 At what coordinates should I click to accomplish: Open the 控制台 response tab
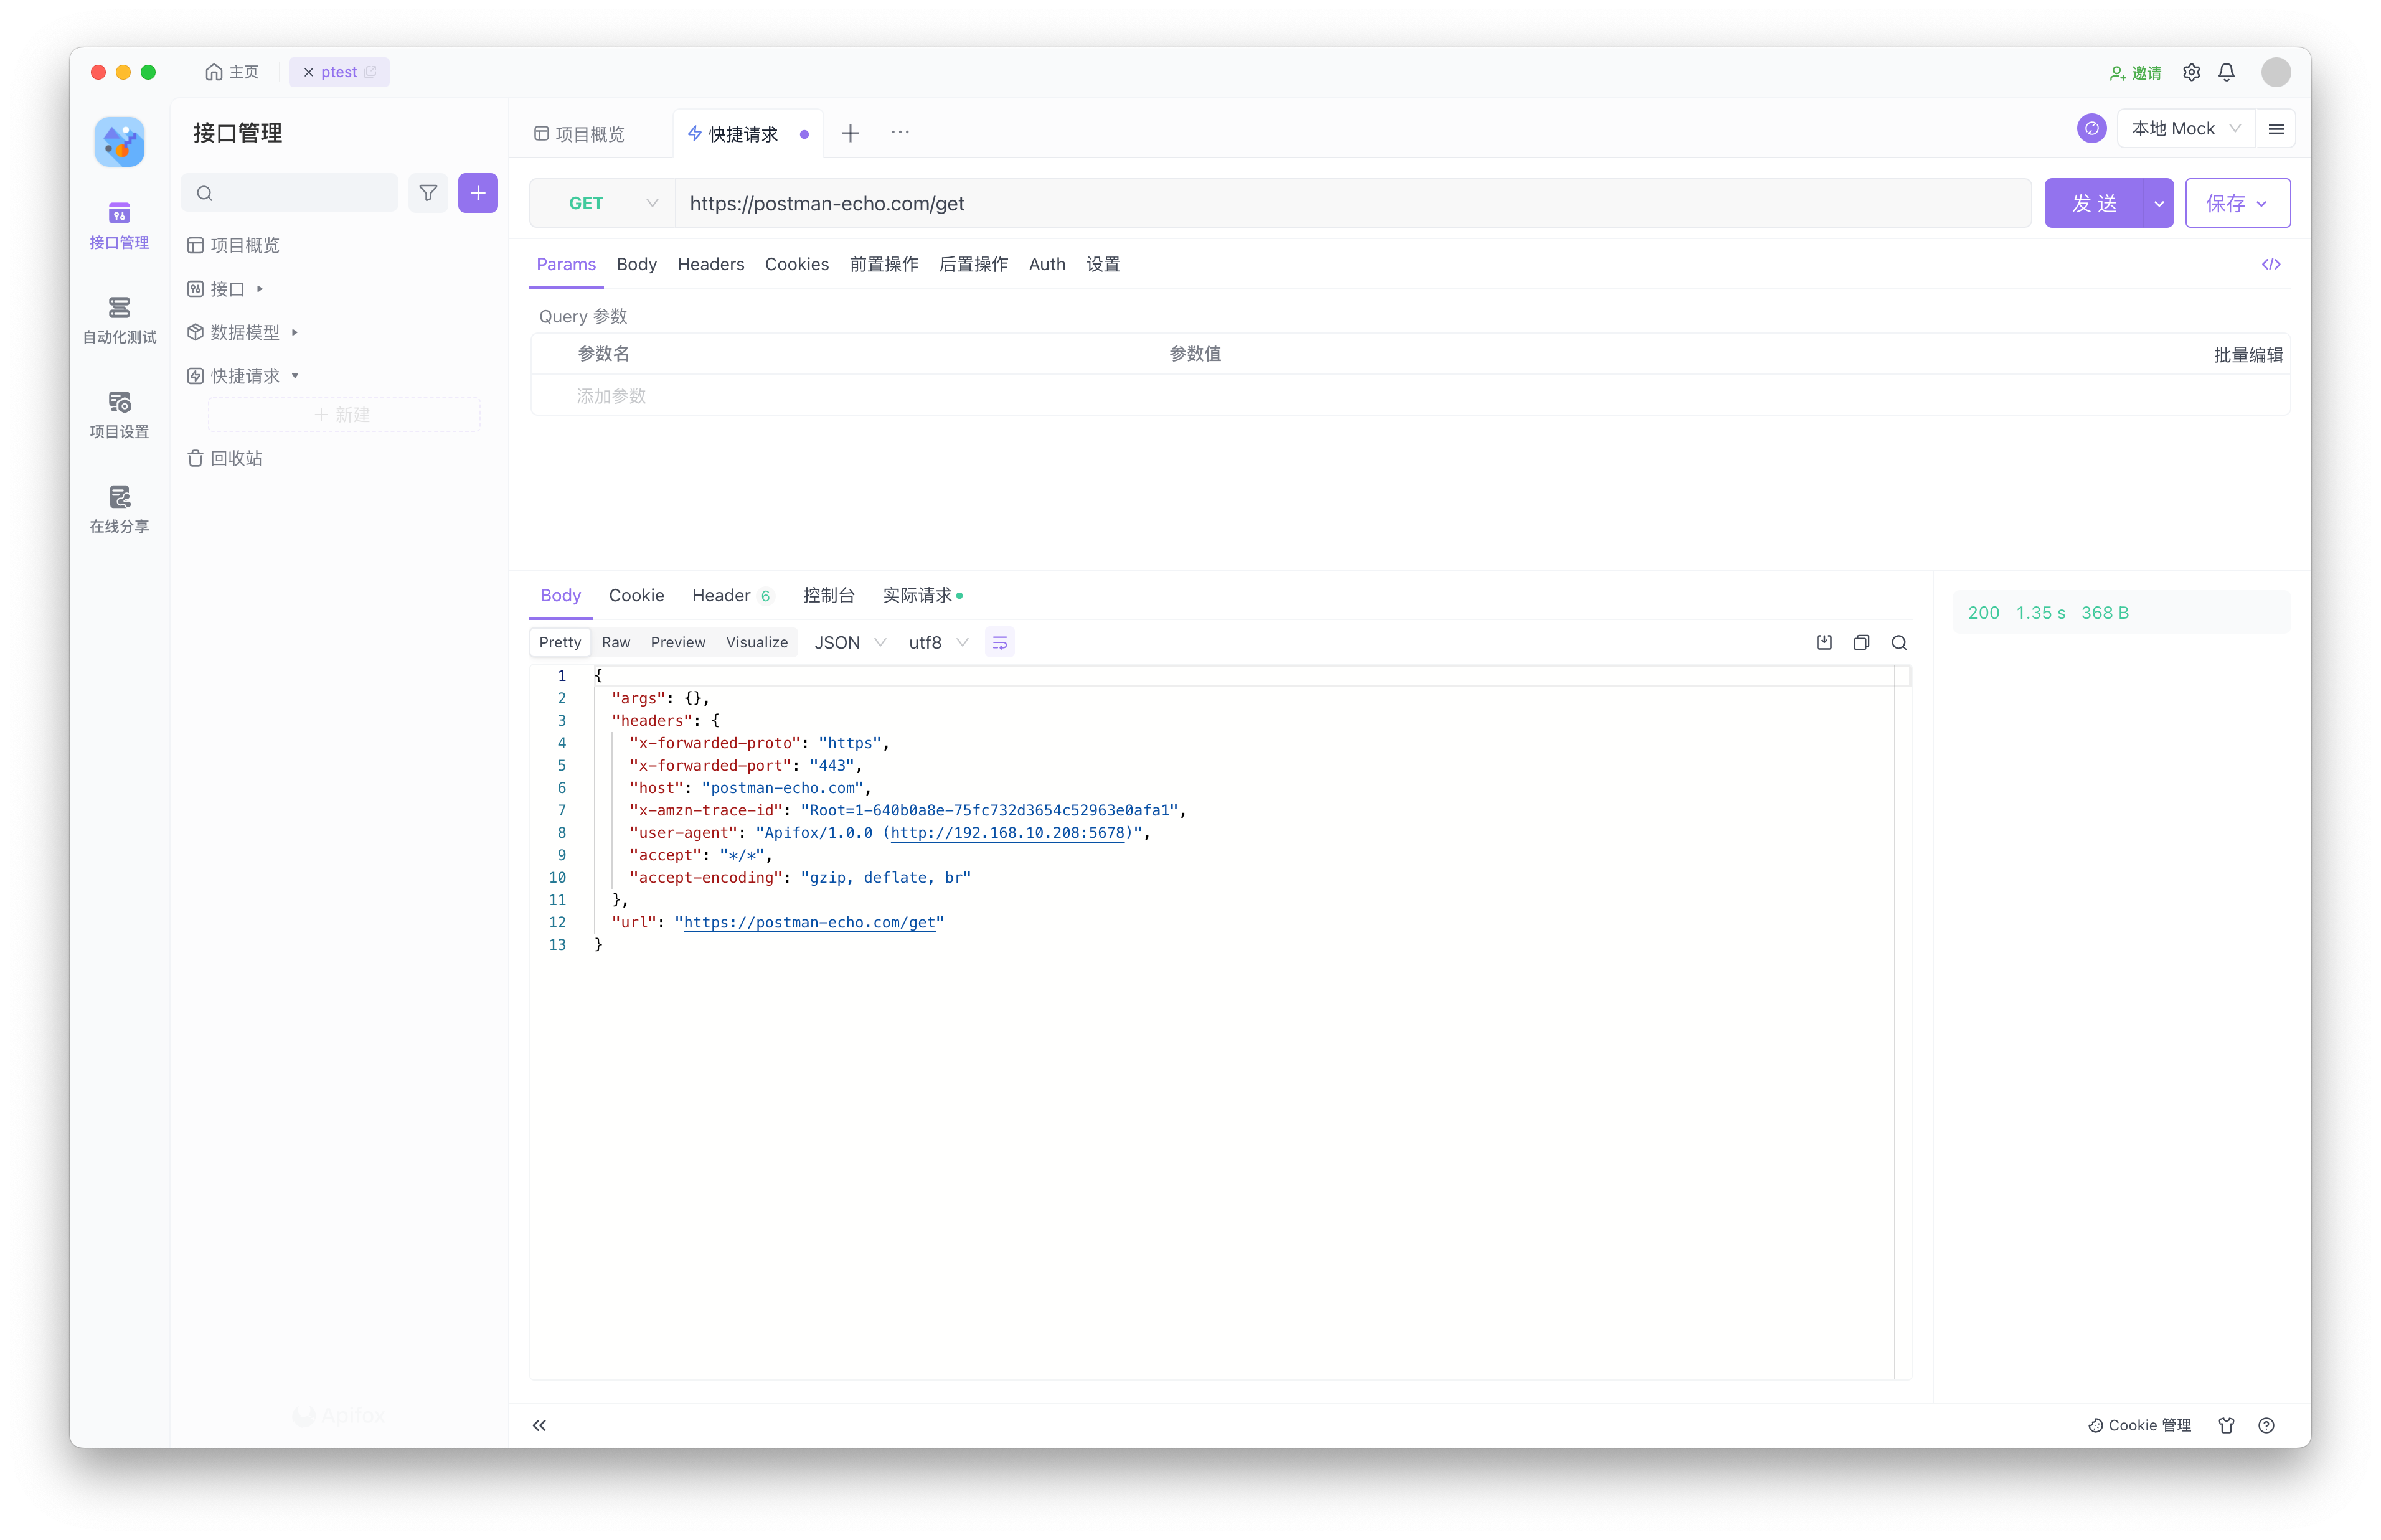[828, 595]
